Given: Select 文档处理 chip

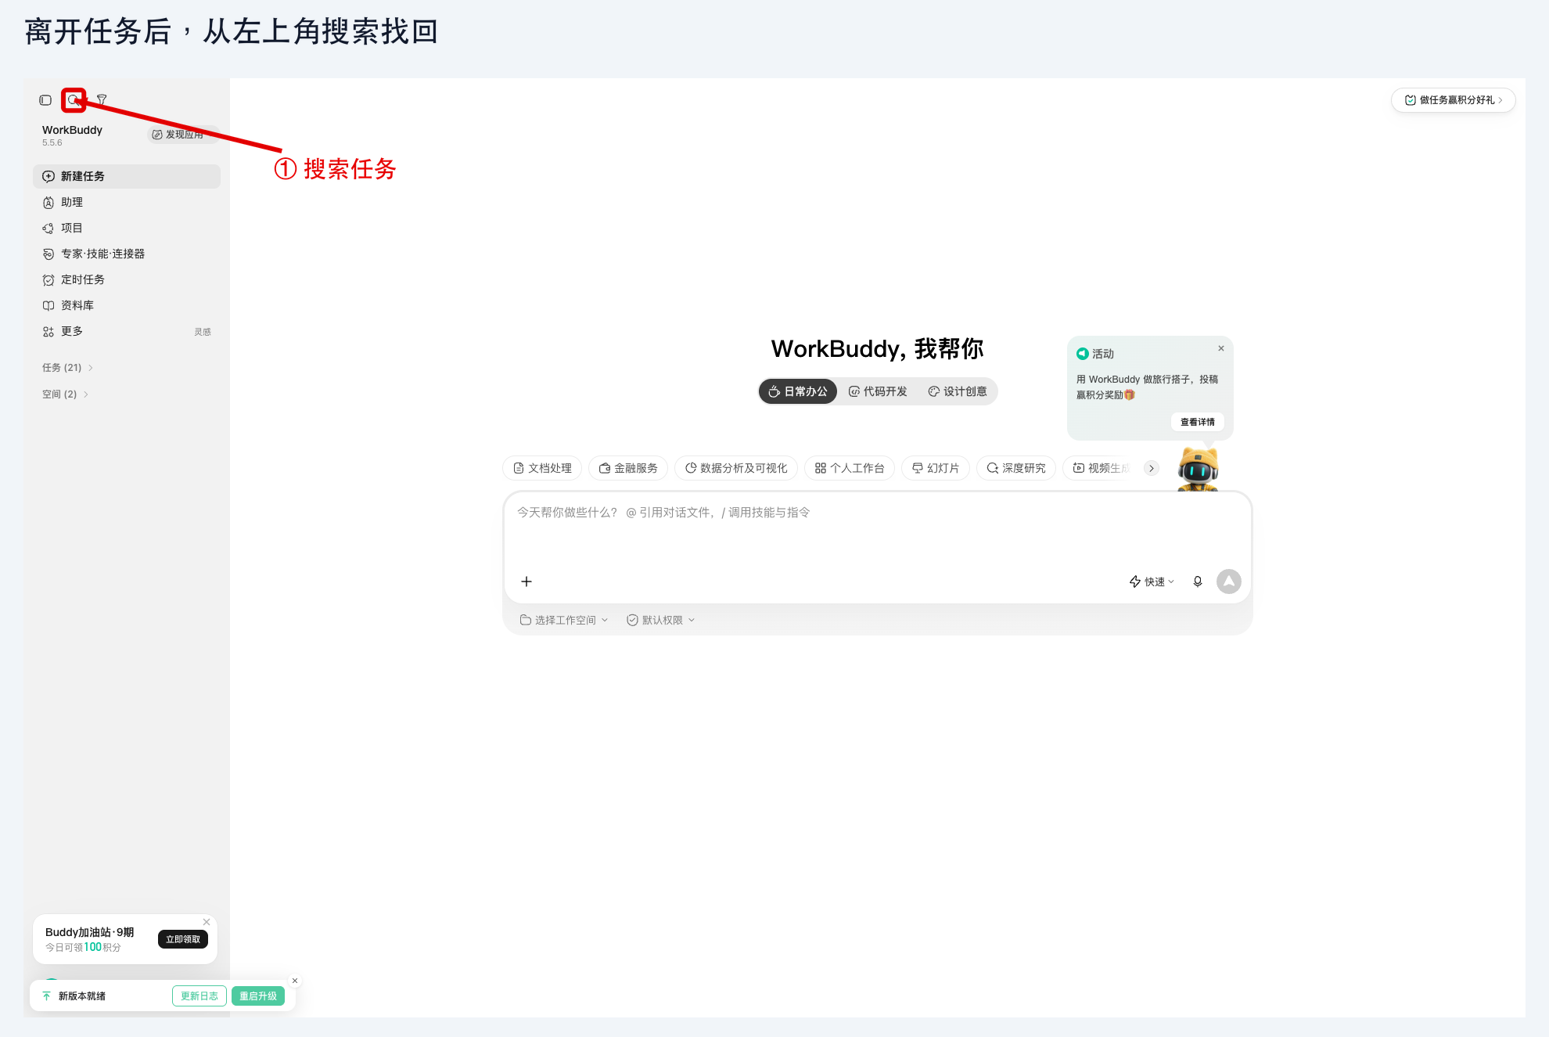Looking at the screenshot, I should 542,468.
